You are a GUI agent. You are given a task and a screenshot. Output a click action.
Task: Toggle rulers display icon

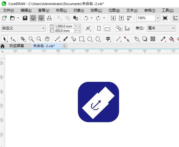point(175,18)
